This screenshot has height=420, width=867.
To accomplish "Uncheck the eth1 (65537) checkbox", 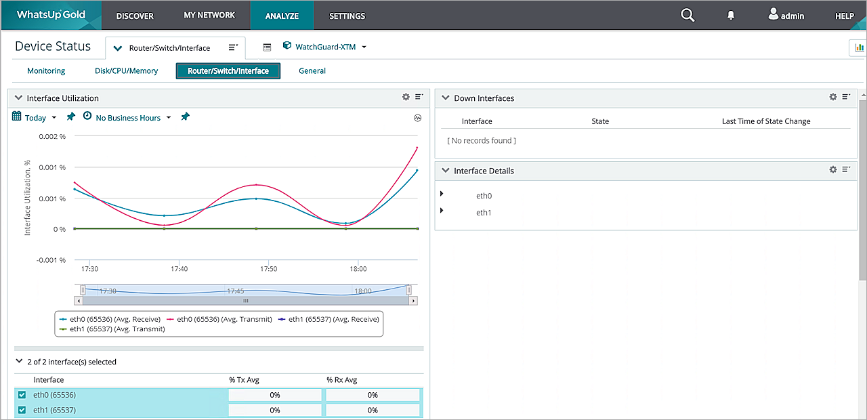I will pos(22,410).
